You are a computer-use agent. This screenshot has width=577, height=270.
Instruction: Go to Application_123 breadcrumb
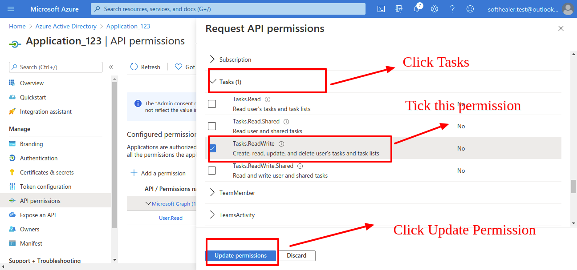point(128,26)
